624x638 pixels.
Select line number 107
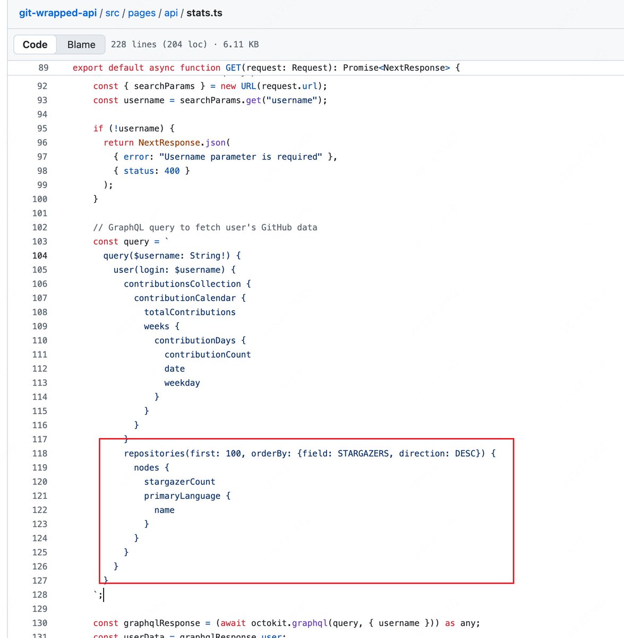pyautogui.click(x=40, y=298)
